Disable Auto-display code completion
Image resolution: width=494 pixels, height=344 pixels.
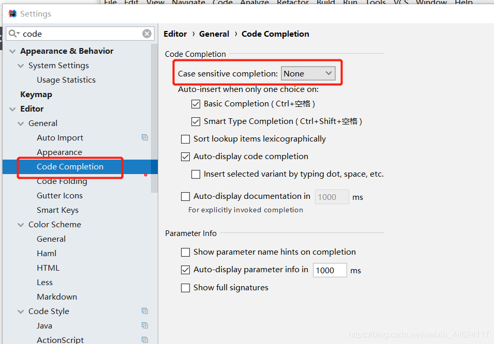(185, 157)
